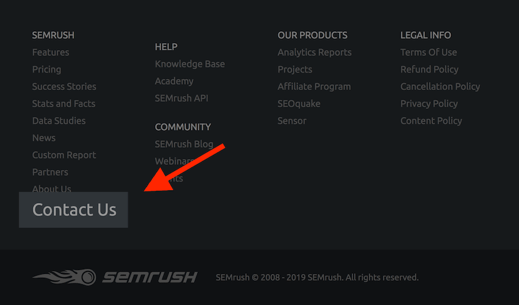This screenshot has width=519, height=305.
Task: Open Knowledge Base under Help
Action: (190, 64)
